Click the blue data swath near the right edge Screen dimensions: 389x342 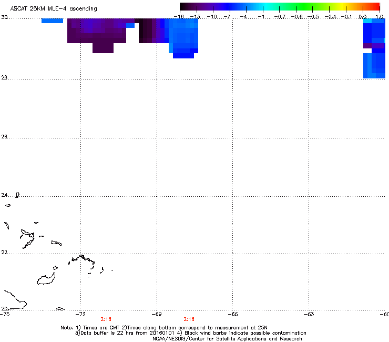[x=374, y=48]
